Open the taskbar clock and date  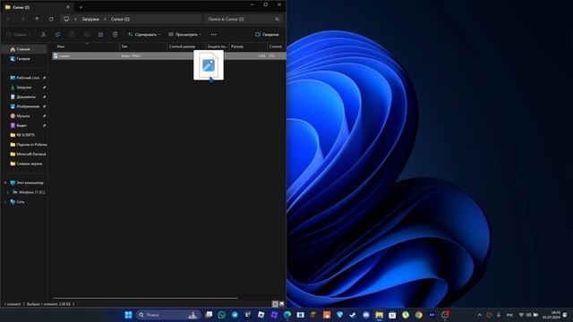(x=552, y=315)
